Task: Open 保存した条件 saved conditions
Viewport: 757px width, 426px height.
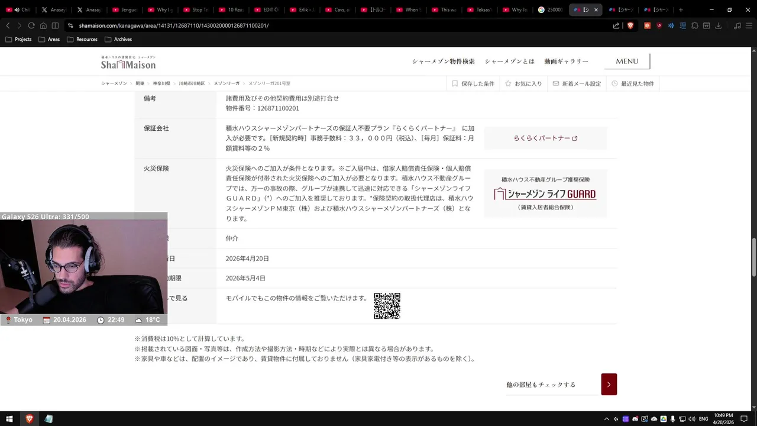Action: click(x=473, y=83)
